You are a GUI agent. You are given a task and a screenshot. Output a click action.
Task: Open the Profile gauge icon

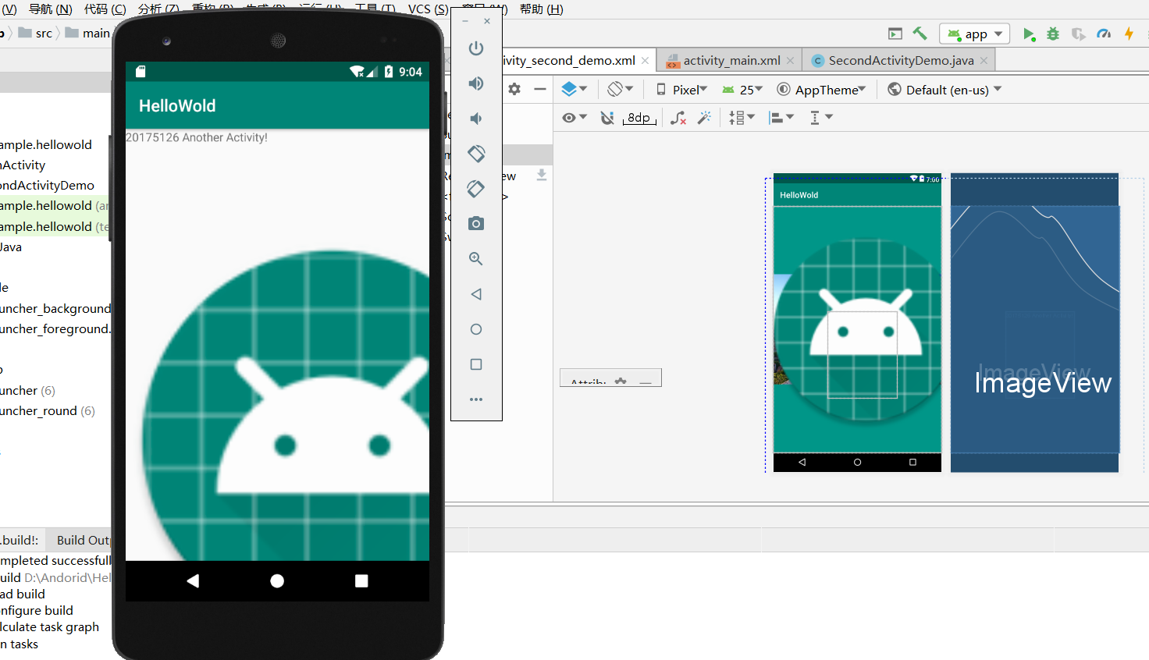(1104, 34)
